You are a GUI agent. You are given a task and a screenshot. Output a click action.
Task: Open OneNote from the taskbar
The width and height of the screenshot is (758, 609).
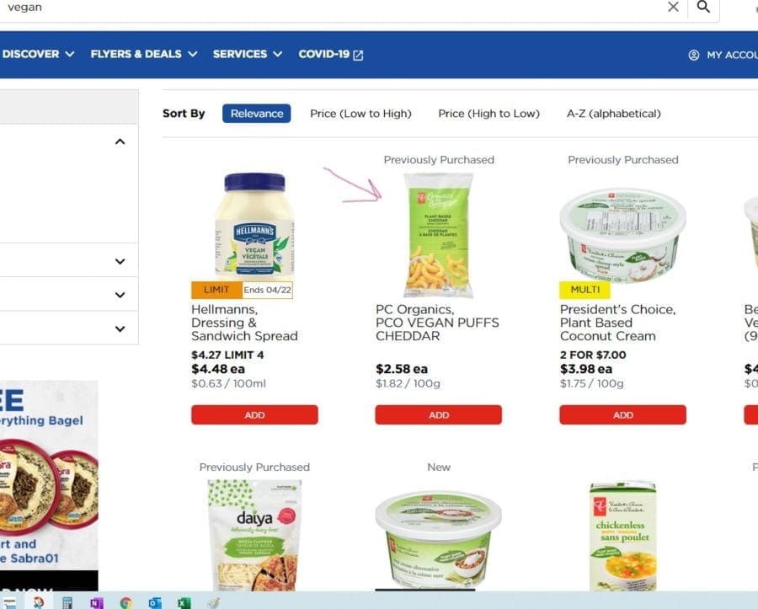(x=96, y=603)
